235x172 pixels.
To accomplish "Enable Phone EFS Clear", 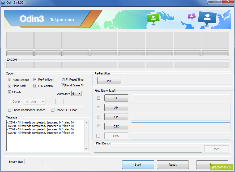I will [x=53, y=110].
